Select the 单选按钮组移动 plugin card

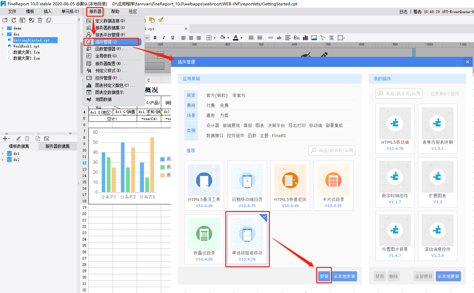[247, 239]
